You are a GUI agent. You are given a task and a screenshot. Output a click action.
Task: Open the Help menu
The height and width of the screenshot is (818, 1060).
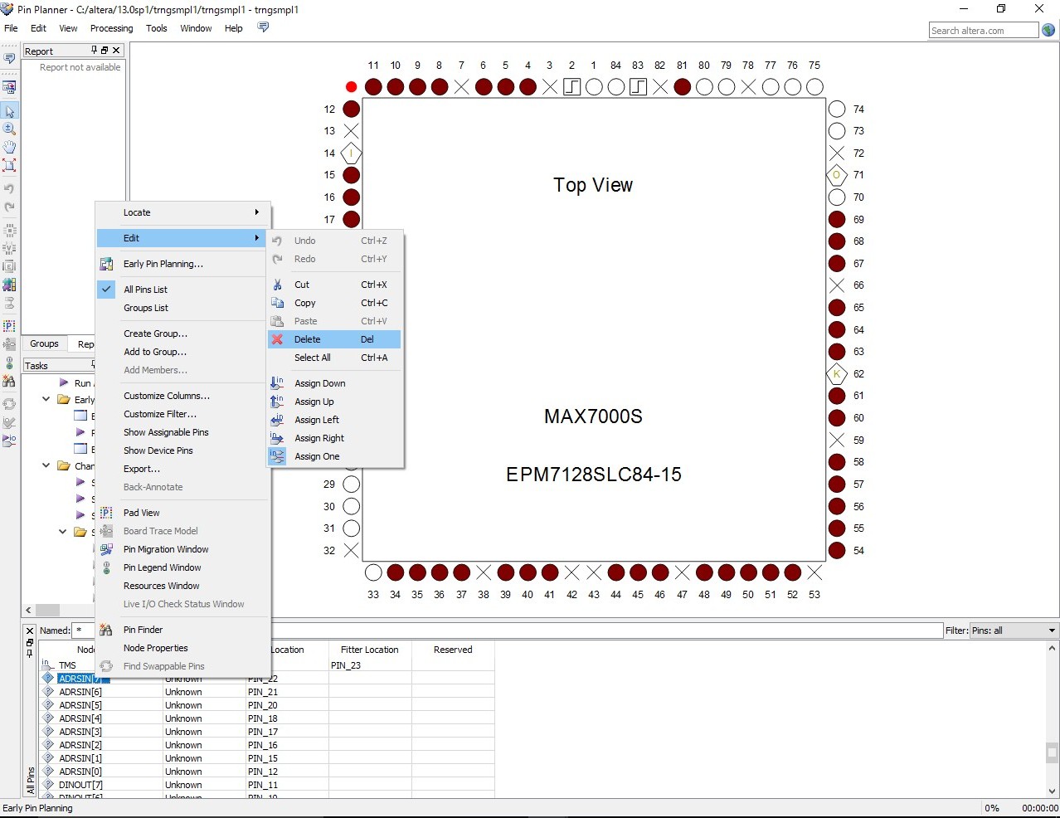234,28
